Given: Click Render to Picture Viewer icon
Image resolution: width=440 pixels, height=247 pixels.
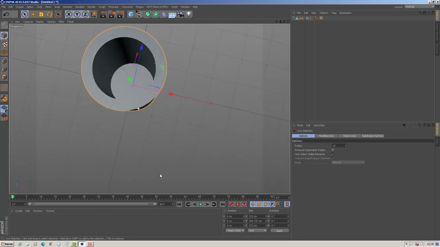Looking at the screenshot, I should (112, 14).
